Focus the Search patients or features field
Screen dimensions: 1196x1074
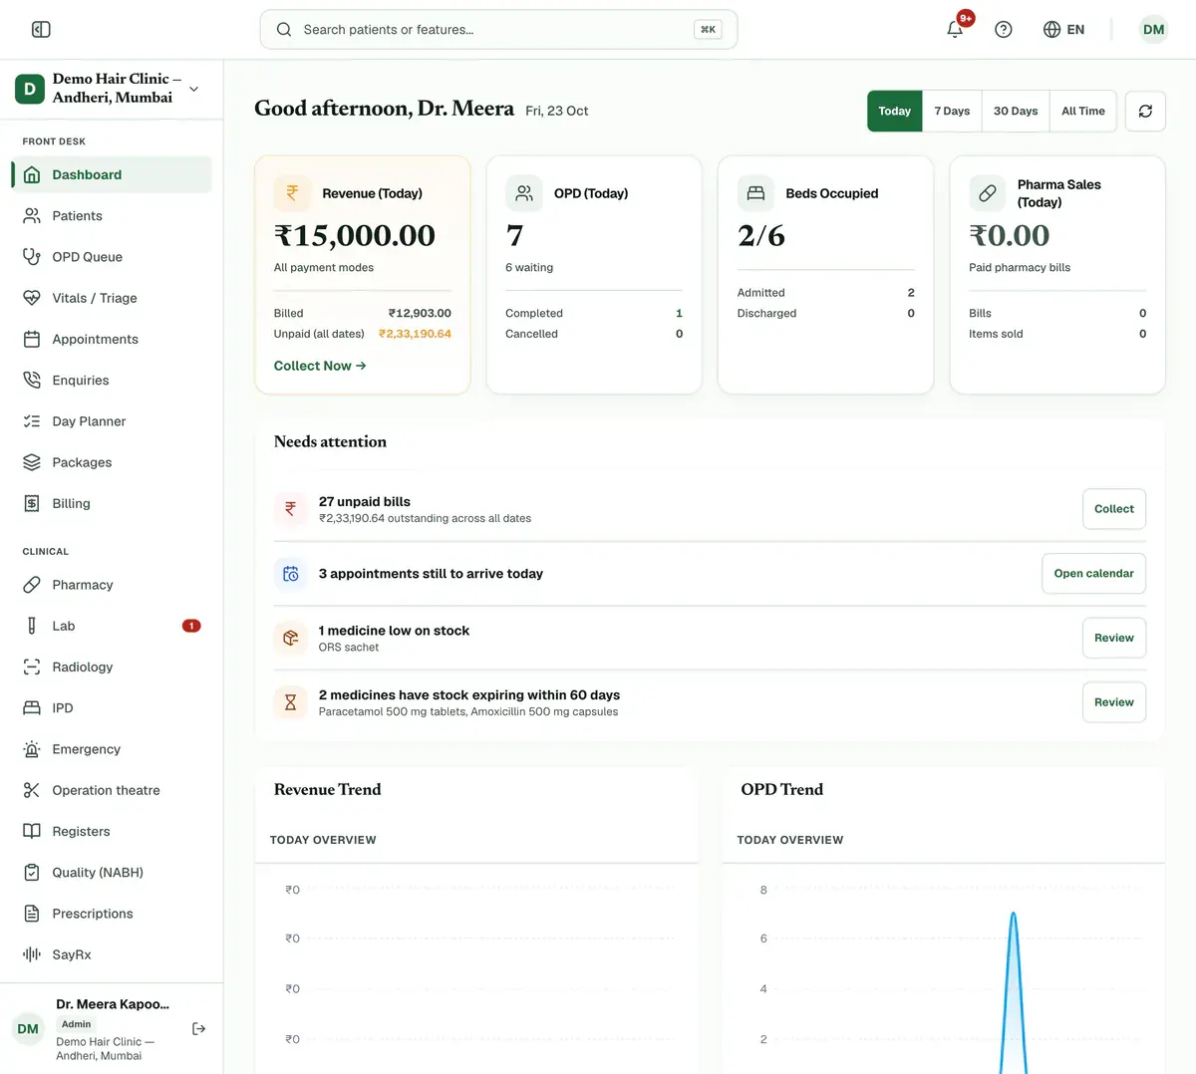coord(498,30)
